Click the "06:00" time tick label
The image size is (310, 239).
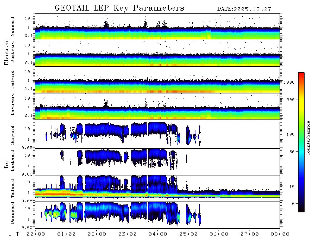219,234
